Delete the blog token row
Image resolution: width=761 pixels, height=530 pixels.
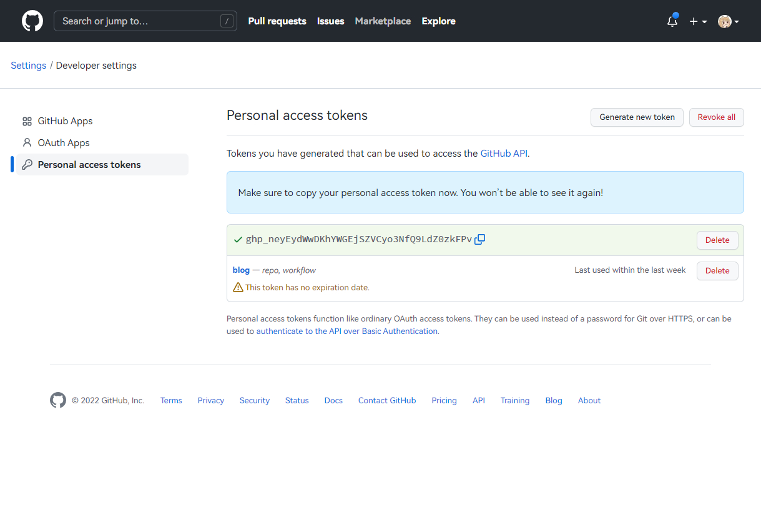click(717, 271)
